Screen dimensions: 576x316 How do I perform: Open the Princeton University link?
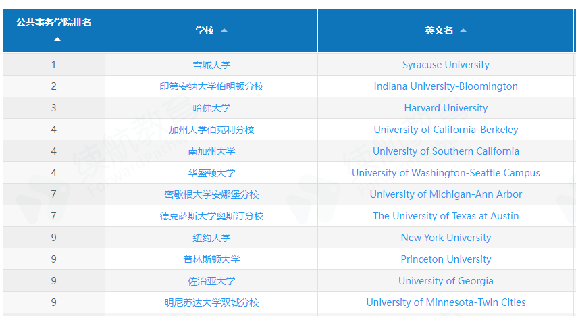click(446, 259)
